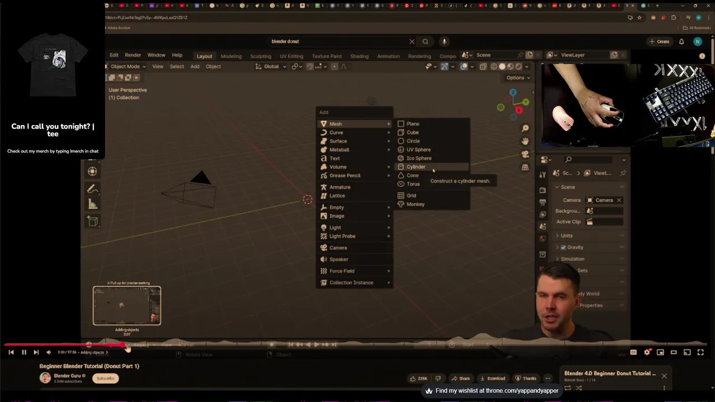Open the Collection Instance submenu
Image resolution: width=715 pixels, height=402 pixels.
[x=355, y=283]
